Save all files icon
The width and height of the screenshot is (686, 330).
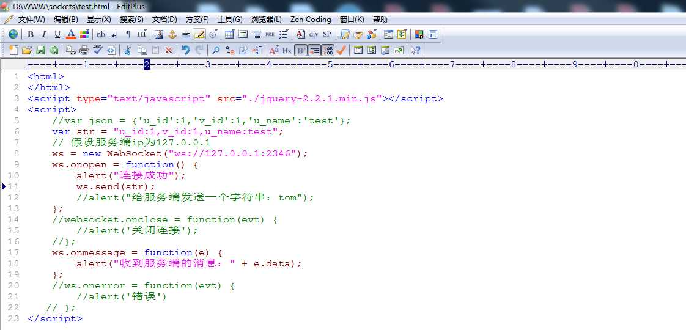pos(54,50)
